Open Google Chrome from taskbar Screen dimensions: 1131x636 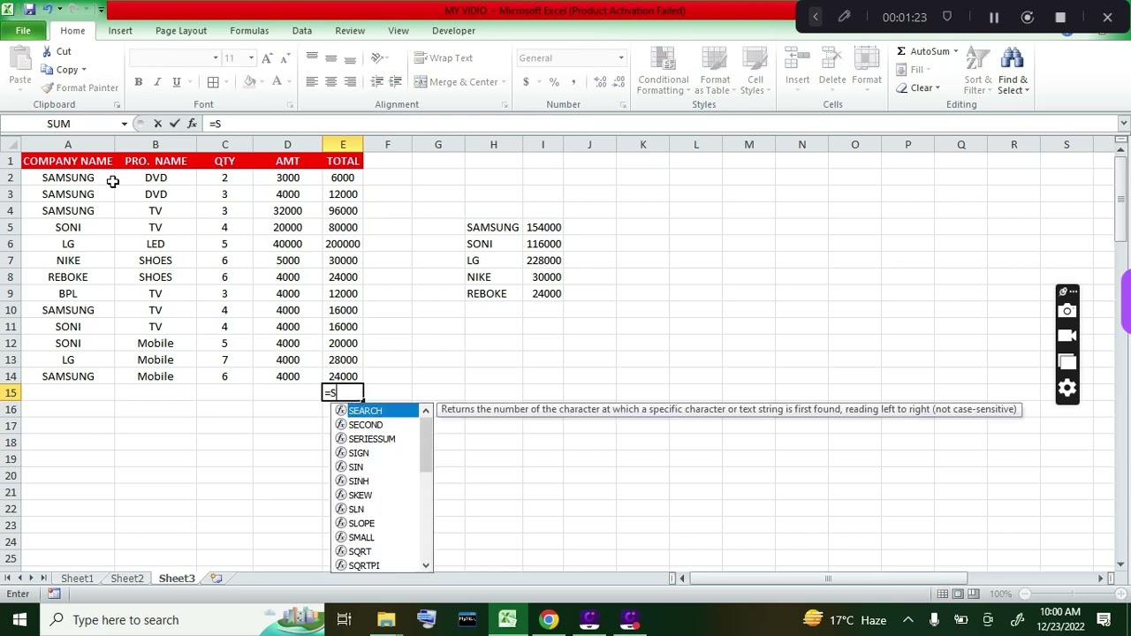click(549, 620)
